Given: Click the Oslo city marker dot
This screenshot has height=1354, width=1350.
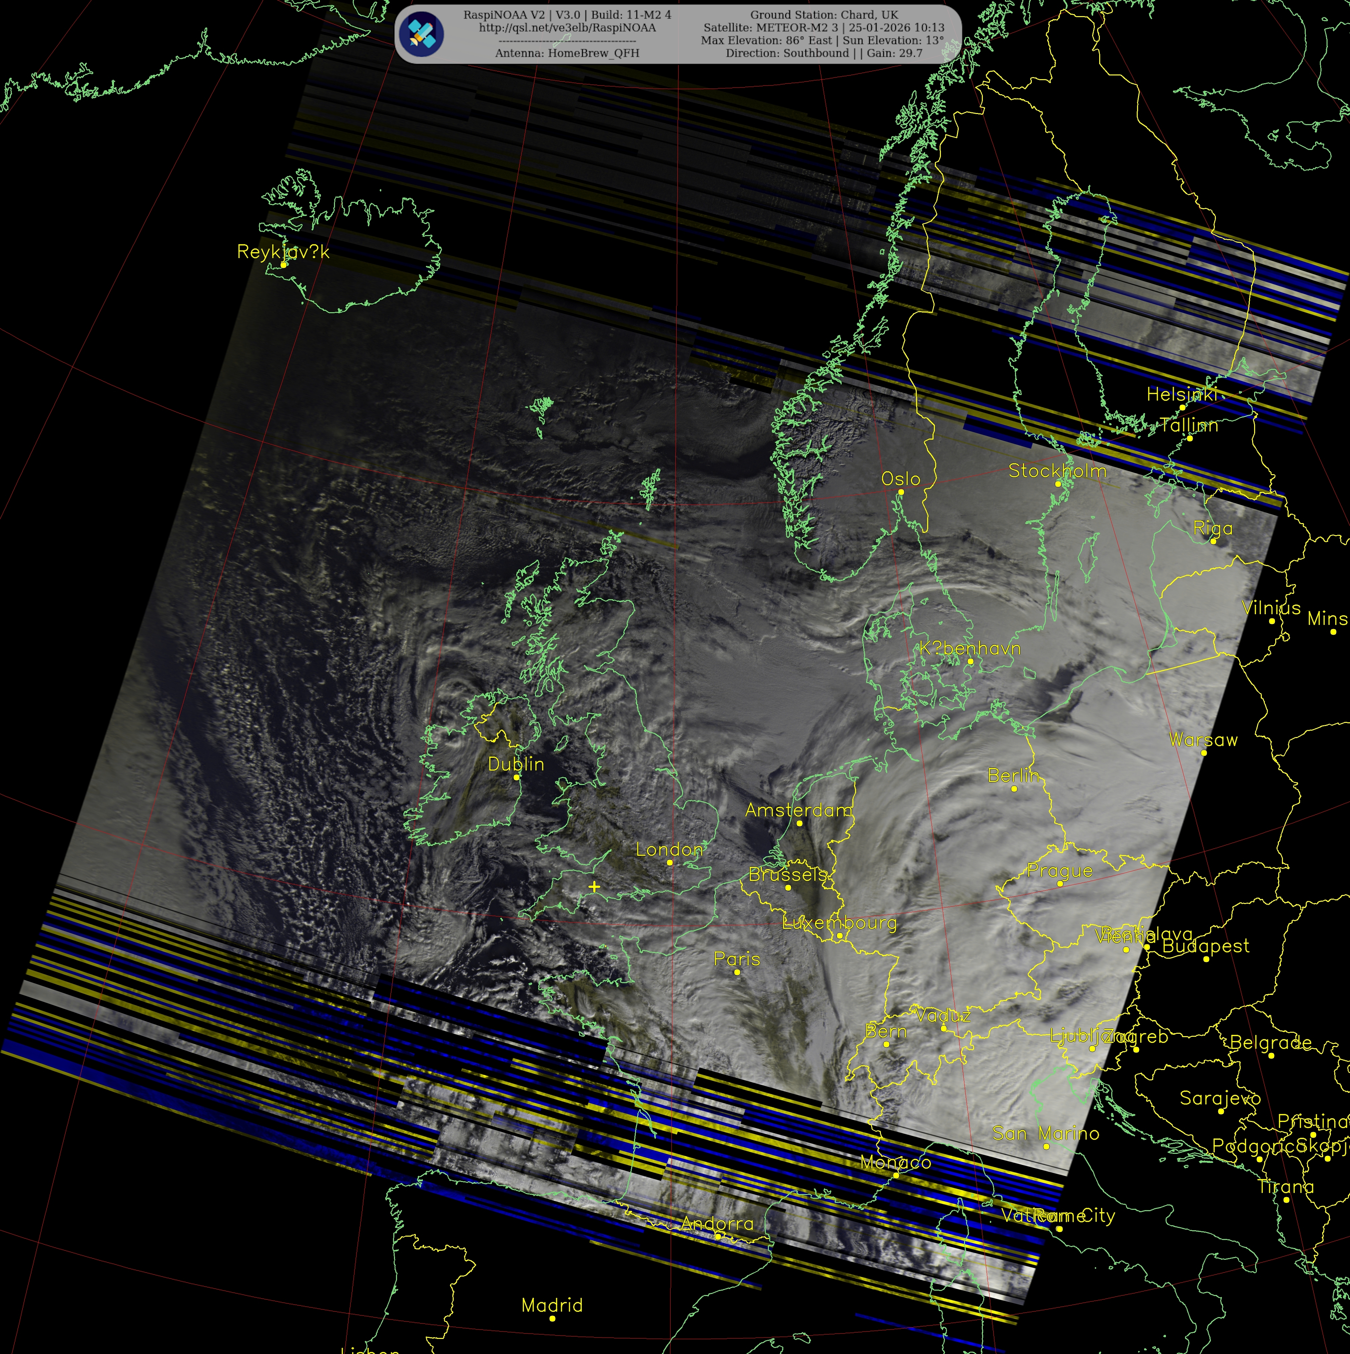Looking at the screenshot, I should pos(901,492).
